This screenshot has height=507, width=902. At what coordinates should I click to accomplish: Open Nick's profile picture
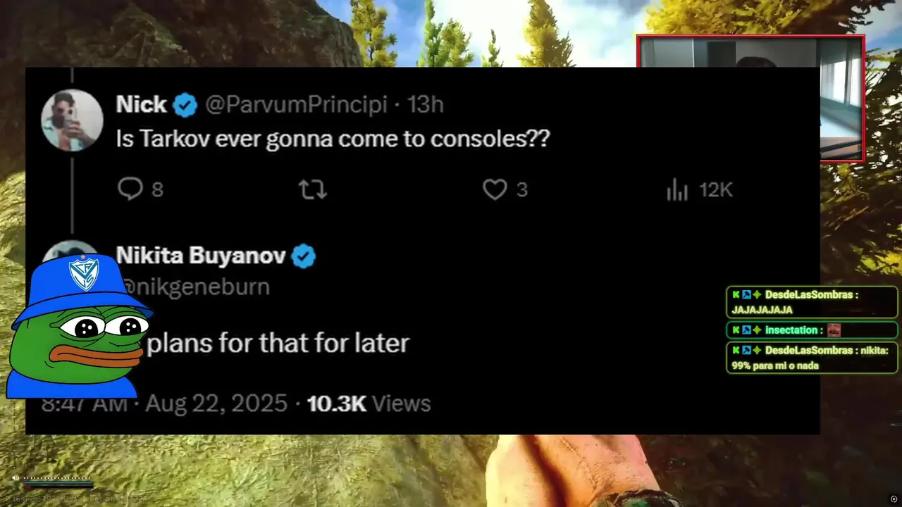coord(73,120)
